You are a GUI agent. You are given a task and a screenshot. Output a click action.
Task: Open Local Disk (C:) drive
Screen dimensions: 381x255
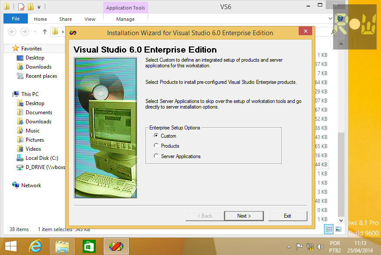(x=42, y=158)
